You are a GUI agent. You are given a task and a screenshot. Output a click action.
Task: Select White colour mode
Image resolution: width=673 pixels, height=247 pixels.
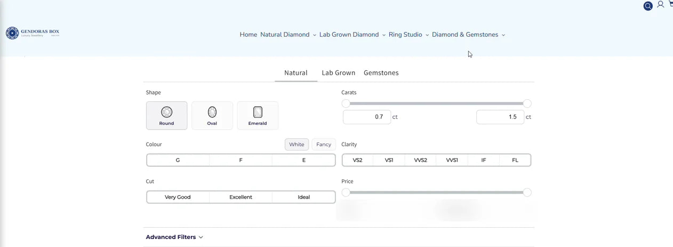pos(297,145)
